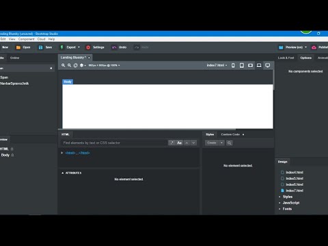Open the Component menu

pos(27,39)
